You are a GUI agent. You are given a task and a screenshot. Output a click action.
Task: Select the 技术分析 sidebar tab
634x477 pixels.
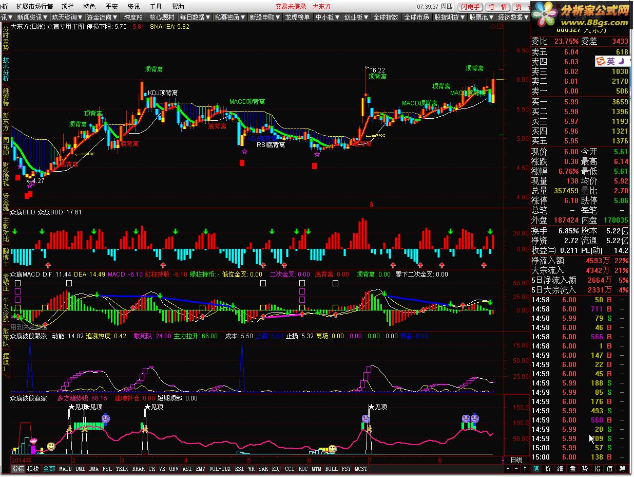pyautogui.click(x=6, y=69)
